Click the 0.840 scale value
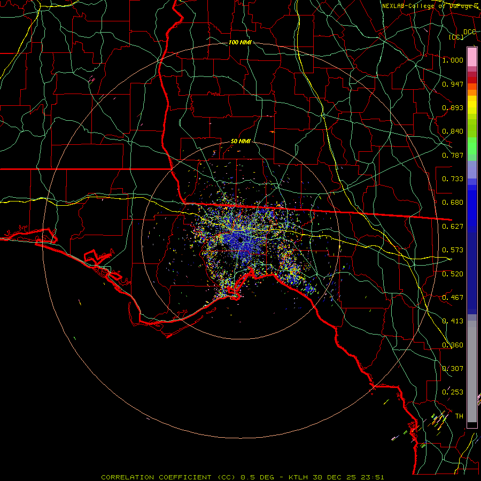Viewport: 481px width, 481px height. click(x=453, y=131)
